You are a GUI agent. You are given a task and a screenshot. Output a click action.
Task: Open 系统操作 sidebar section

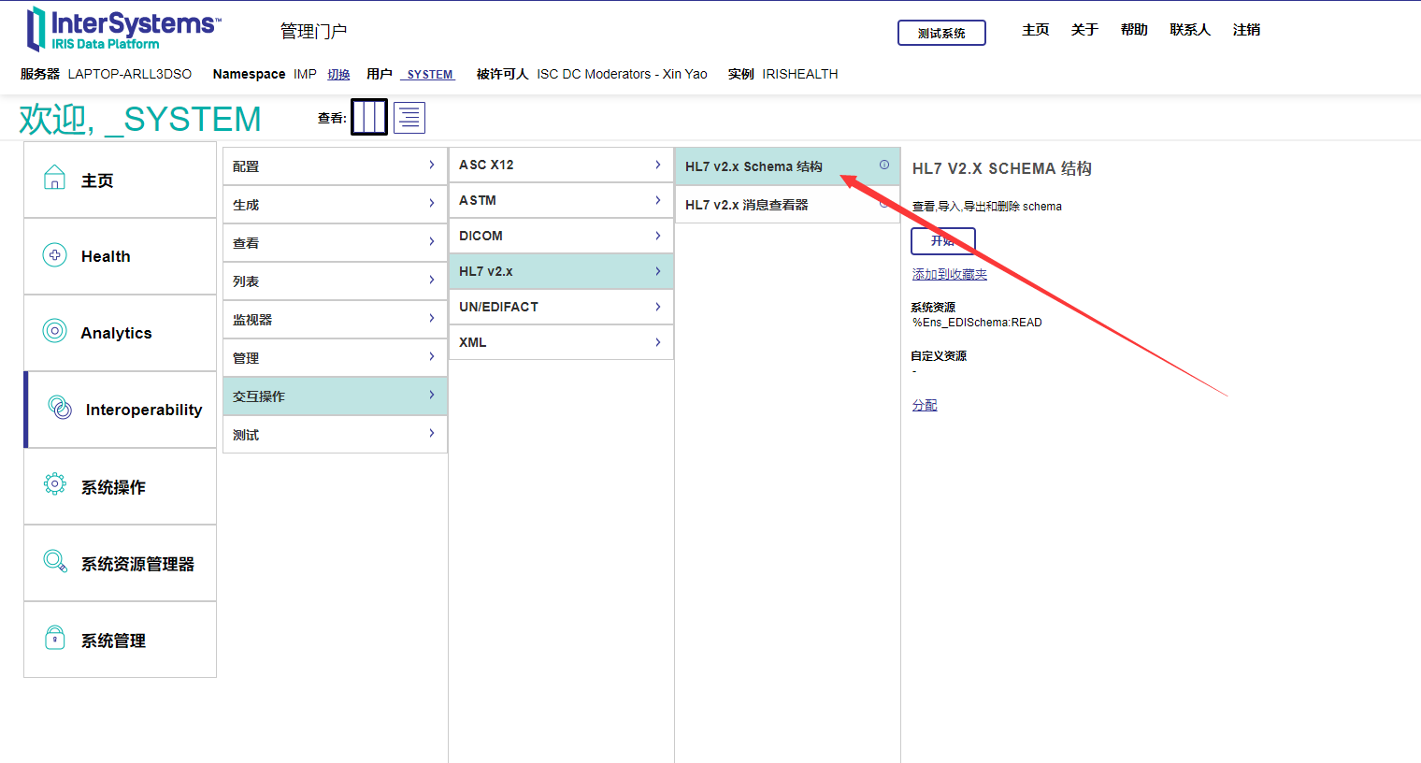click(x=120, y=486)
